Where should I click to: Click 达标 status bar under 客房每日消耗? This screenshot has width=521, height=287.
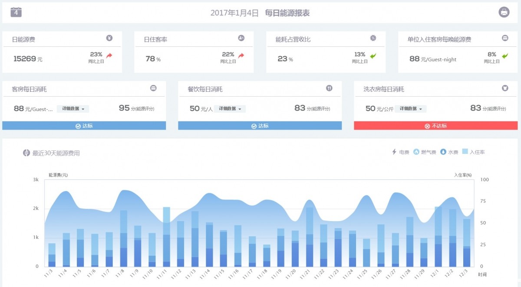click(x=84, y=126)
